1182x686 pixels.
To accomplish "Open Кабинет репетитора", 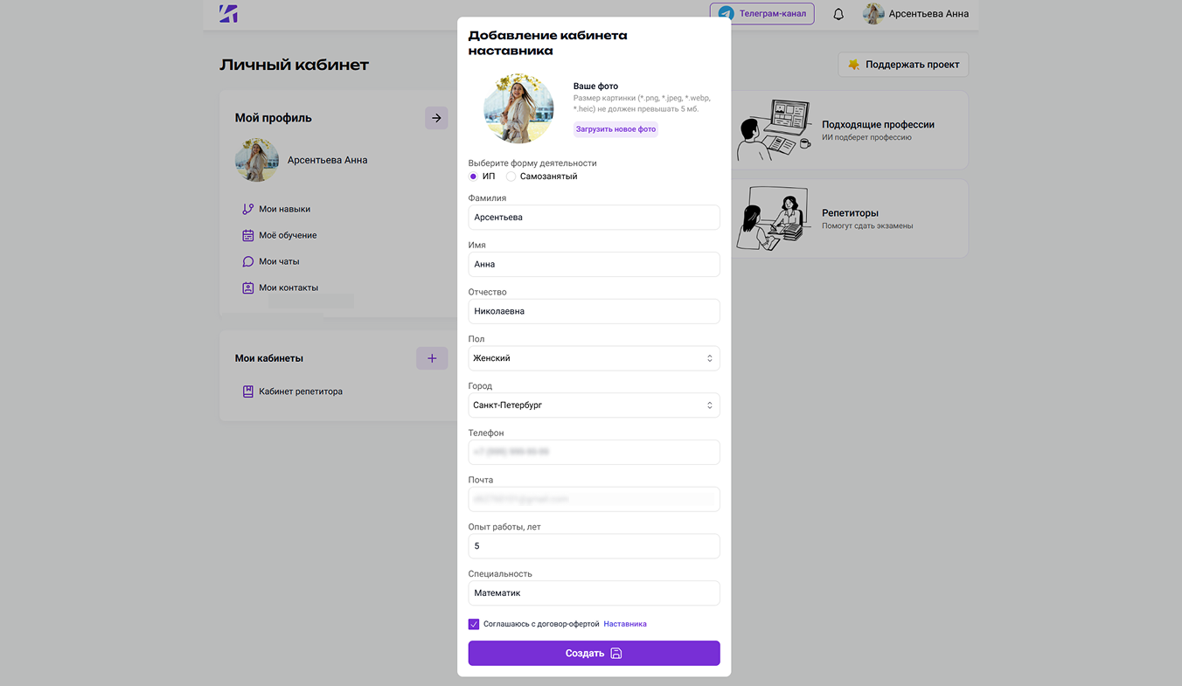I will [x=300, y=392].
